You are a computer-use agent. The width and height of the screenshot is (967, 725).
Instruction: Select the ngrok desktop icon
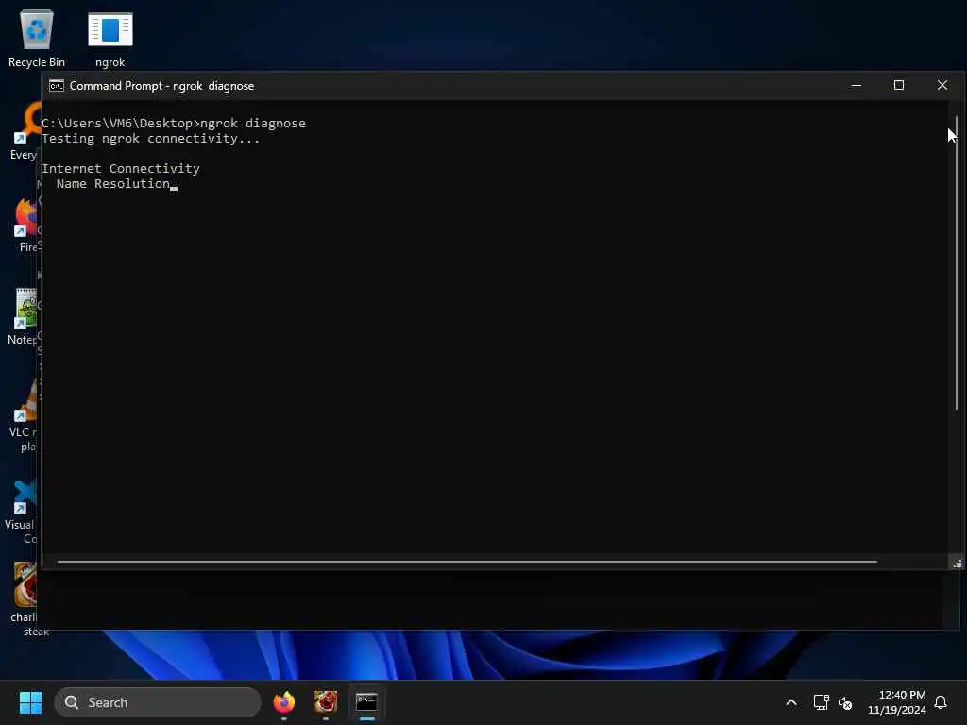coord(110,38)
